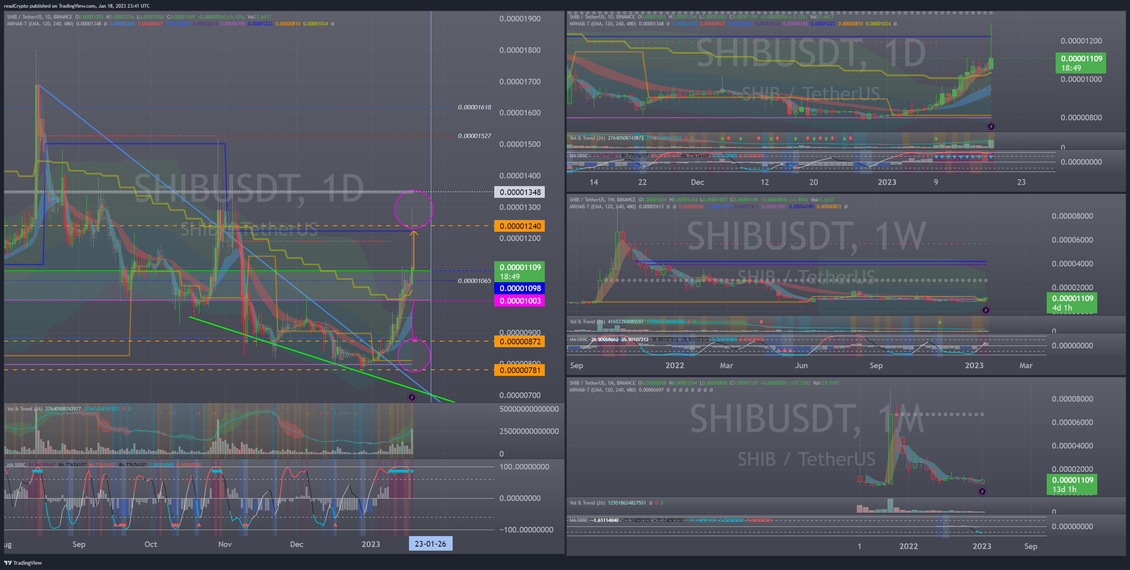
Task: Click the 1M chart's HA-SRRC legend
Action: tap(579, 520)
